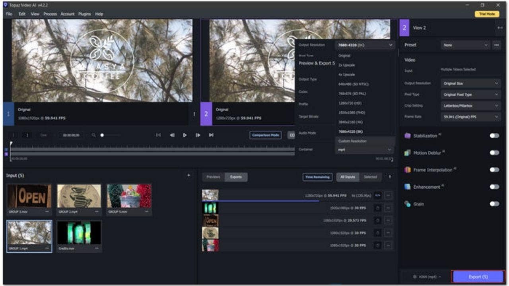The height and width of the screenshot is (286, 509).
Task: Open the Frame Rate dropdown
Action: click(x=471, y=117)
